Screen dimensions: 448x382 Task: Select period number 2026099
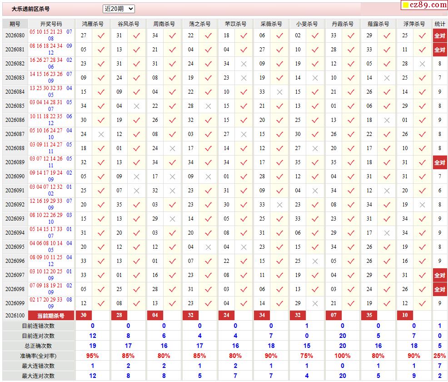click(x=15, y=303)
